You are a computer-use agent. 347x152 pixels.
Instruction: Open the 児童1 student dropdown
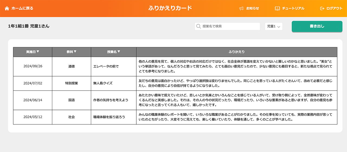point(274,26)
